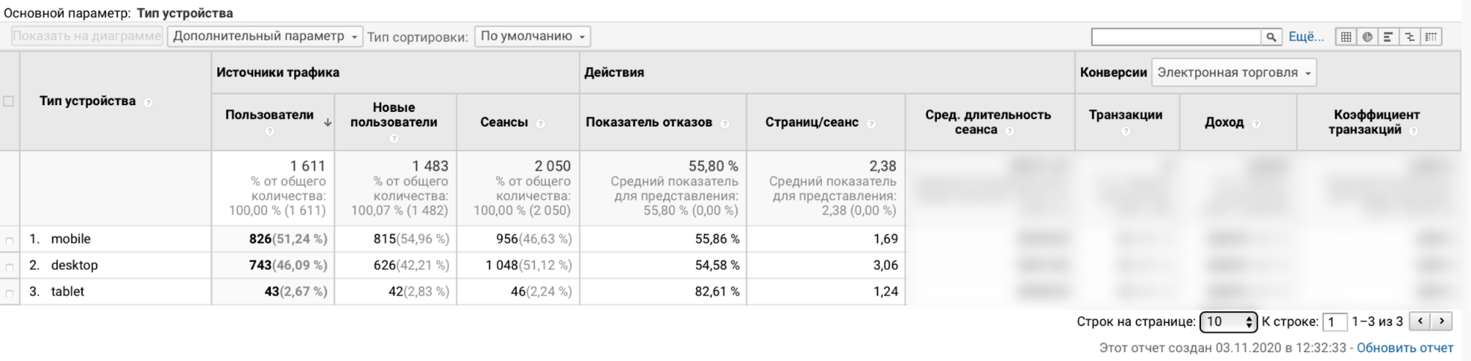The height and width of the screenshot is (361, 1471).
Task: Switch to the pie chart view
Action: 1367,37
